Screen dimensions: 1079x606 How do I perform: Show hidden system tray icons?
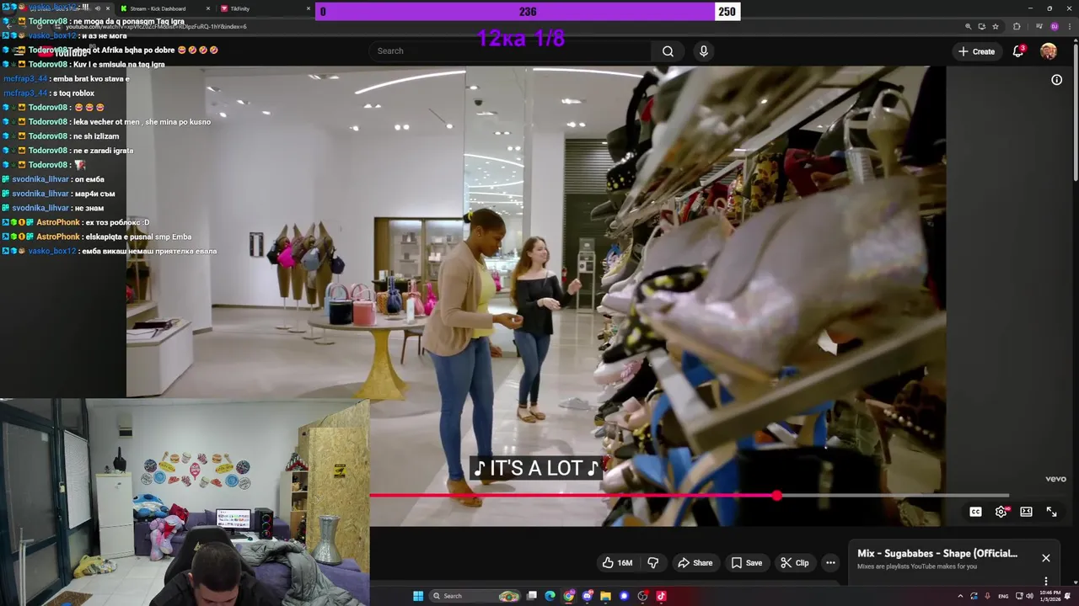coord(960,596)
